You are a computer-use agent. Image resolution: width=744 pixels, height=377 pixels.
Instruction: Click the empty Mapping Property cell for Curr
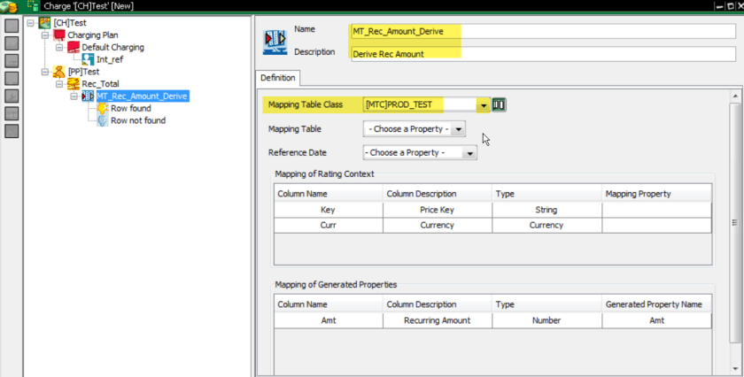pyautogui.click(x=656, y=226)
